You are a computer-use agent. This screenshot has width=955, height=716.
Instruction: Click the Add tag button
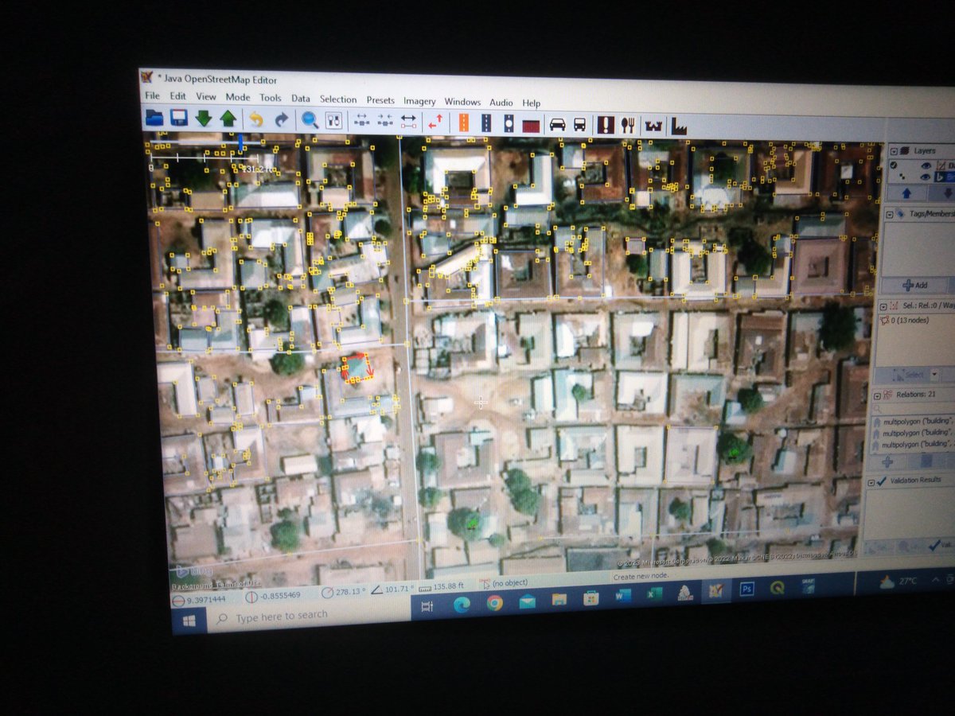[915, 284]
